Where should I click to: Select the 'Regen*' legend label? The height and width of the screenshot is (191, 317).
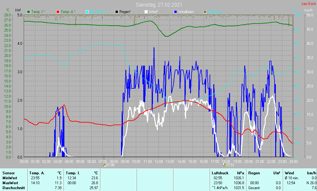click(125, 12)
